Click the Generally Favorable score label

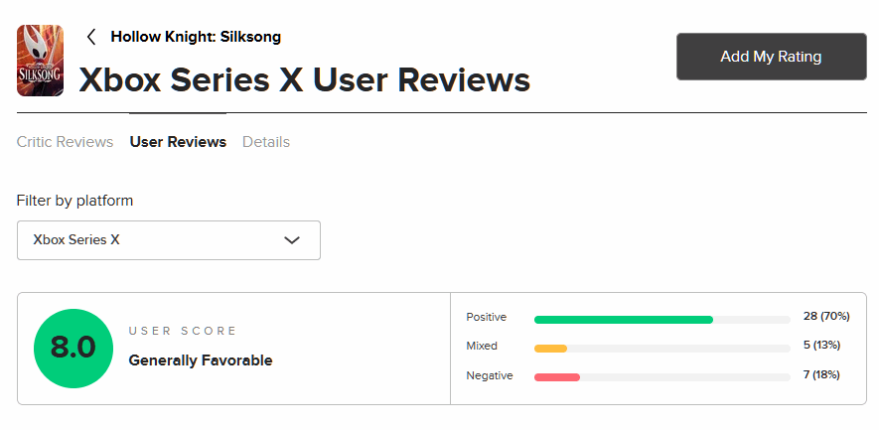(201, 360)
